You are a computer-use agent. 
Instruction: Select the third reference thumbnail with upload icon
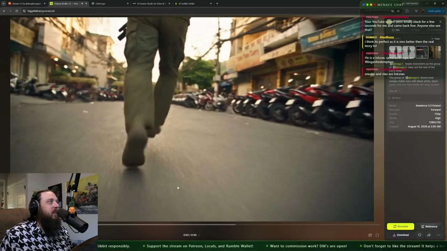tap(422, 52)
